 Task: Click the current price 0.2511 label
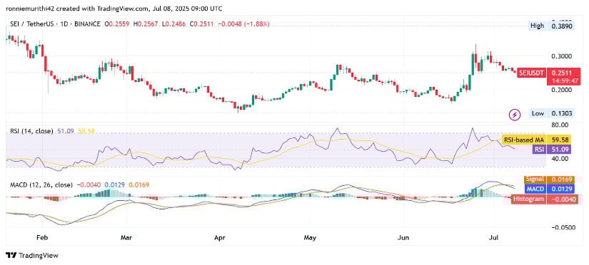point(561,73)
